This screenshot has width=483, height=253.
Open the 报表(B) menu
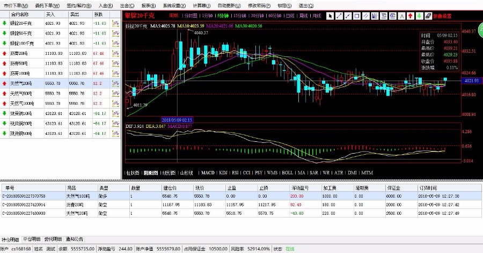149,5
